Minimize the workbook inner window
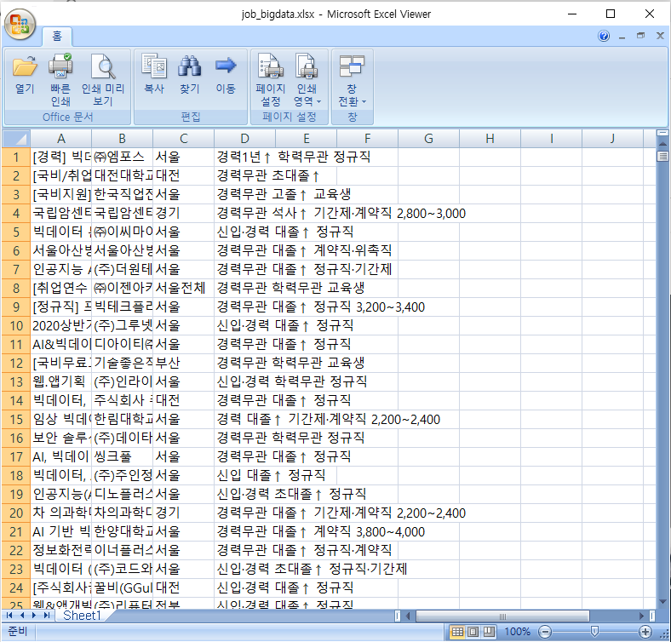Viewport: 671px width, 642px height. 622,37
